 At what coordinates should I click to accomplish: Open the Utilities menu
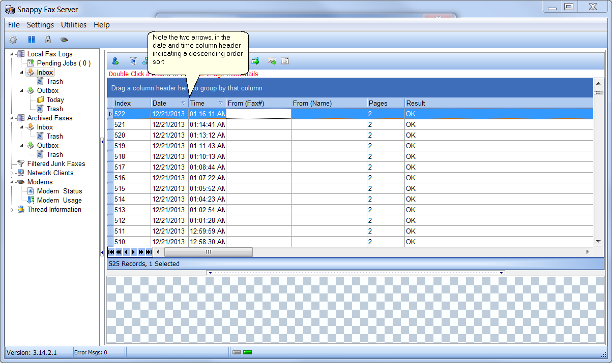(x=74, y=25)
